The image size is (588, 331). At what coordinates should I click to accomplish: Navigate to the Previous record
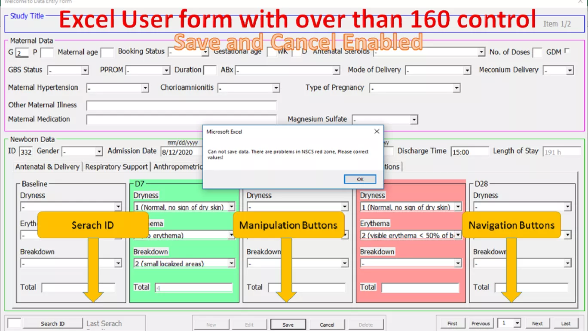[x=480, y=323]
